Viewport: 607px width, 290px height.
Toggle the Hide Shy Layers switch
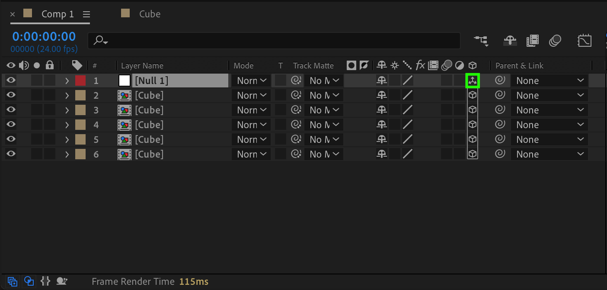tap(511, 41)
